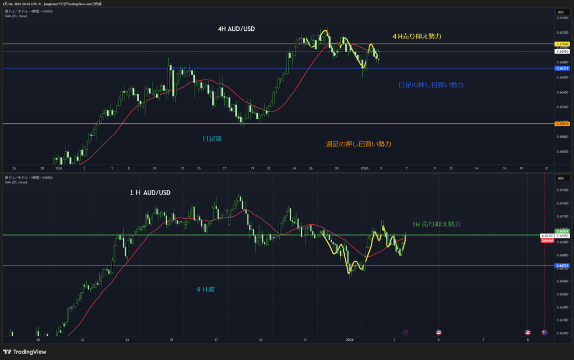Click the blue 0.66721 label on 1H chart
Screen dimensions: 574x360
[562, 266]
